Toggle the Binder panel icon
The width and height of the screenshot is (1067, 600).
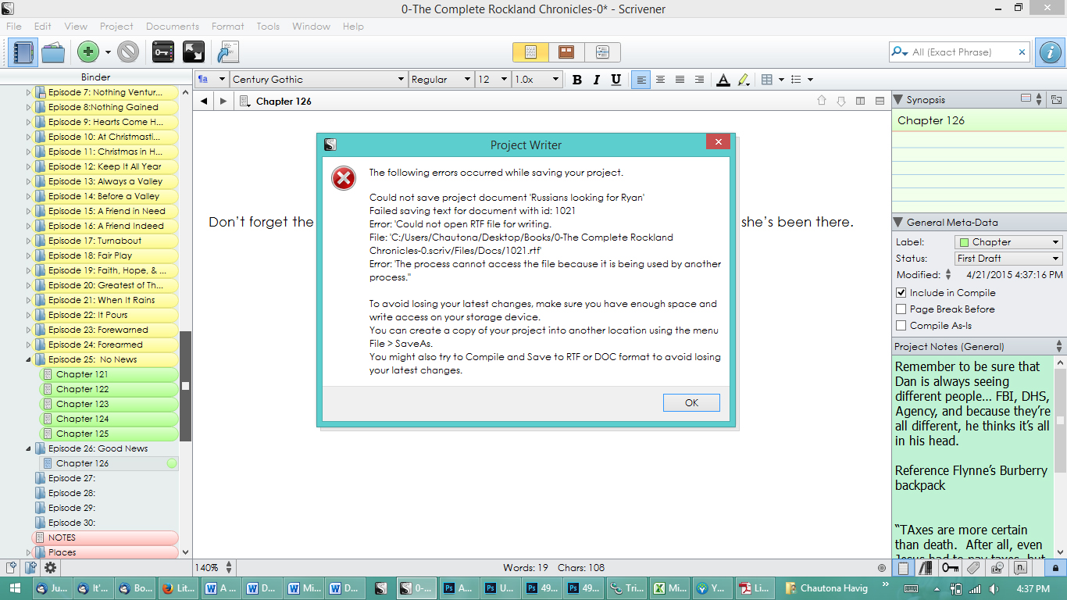point(22,52)
